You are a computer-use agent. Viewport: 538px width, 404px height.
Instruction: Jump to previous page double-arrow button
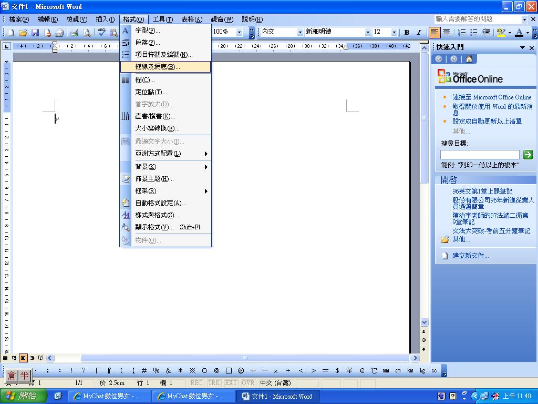424,331
